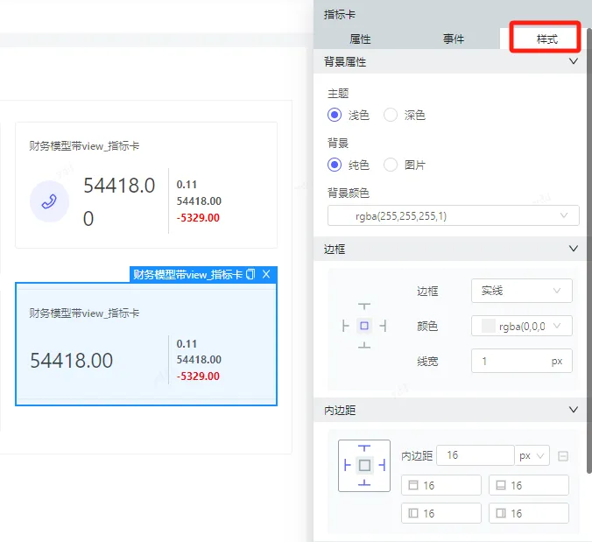The width and height of the screenshot is (592, 542).
Task: Edit the left padding field showing 16
Action: pyautogui.click(x=441, y=513)
